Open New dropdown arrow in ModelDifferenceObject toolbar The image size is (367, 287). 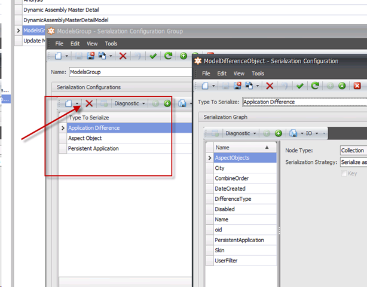point(213,86)
